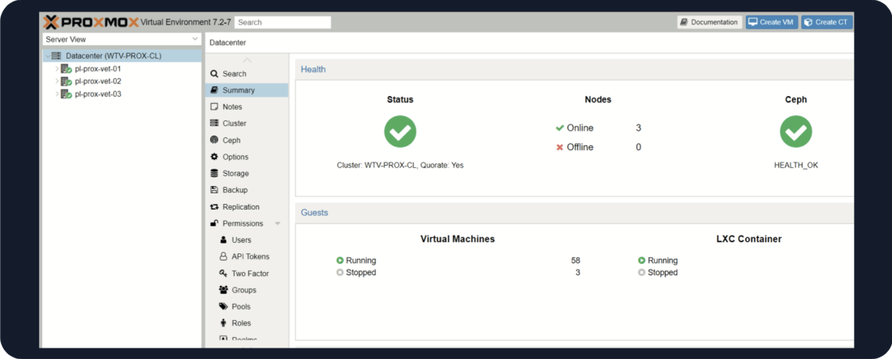Click the magnifier icon beside Search
892x359 pixels.
[214, 74]
